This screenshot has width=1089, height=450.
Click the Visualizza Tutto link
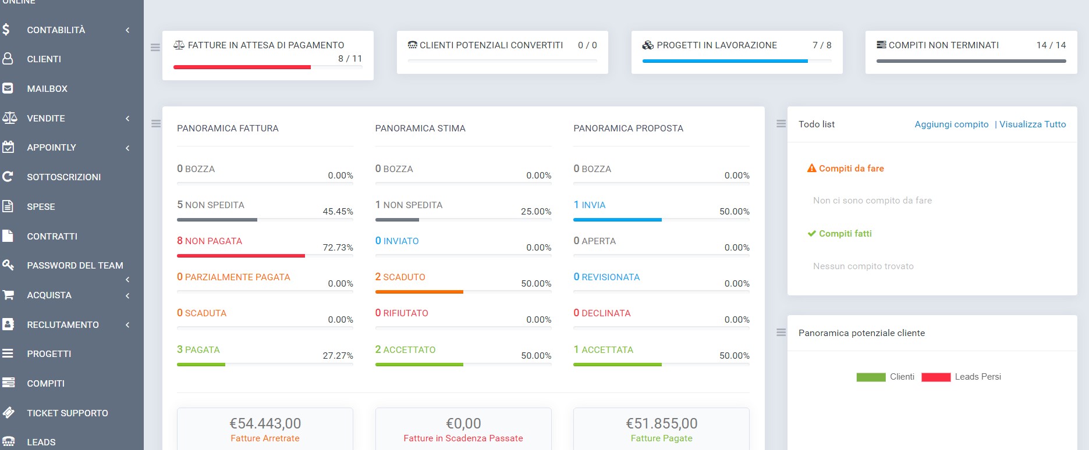coord(1033,124)
